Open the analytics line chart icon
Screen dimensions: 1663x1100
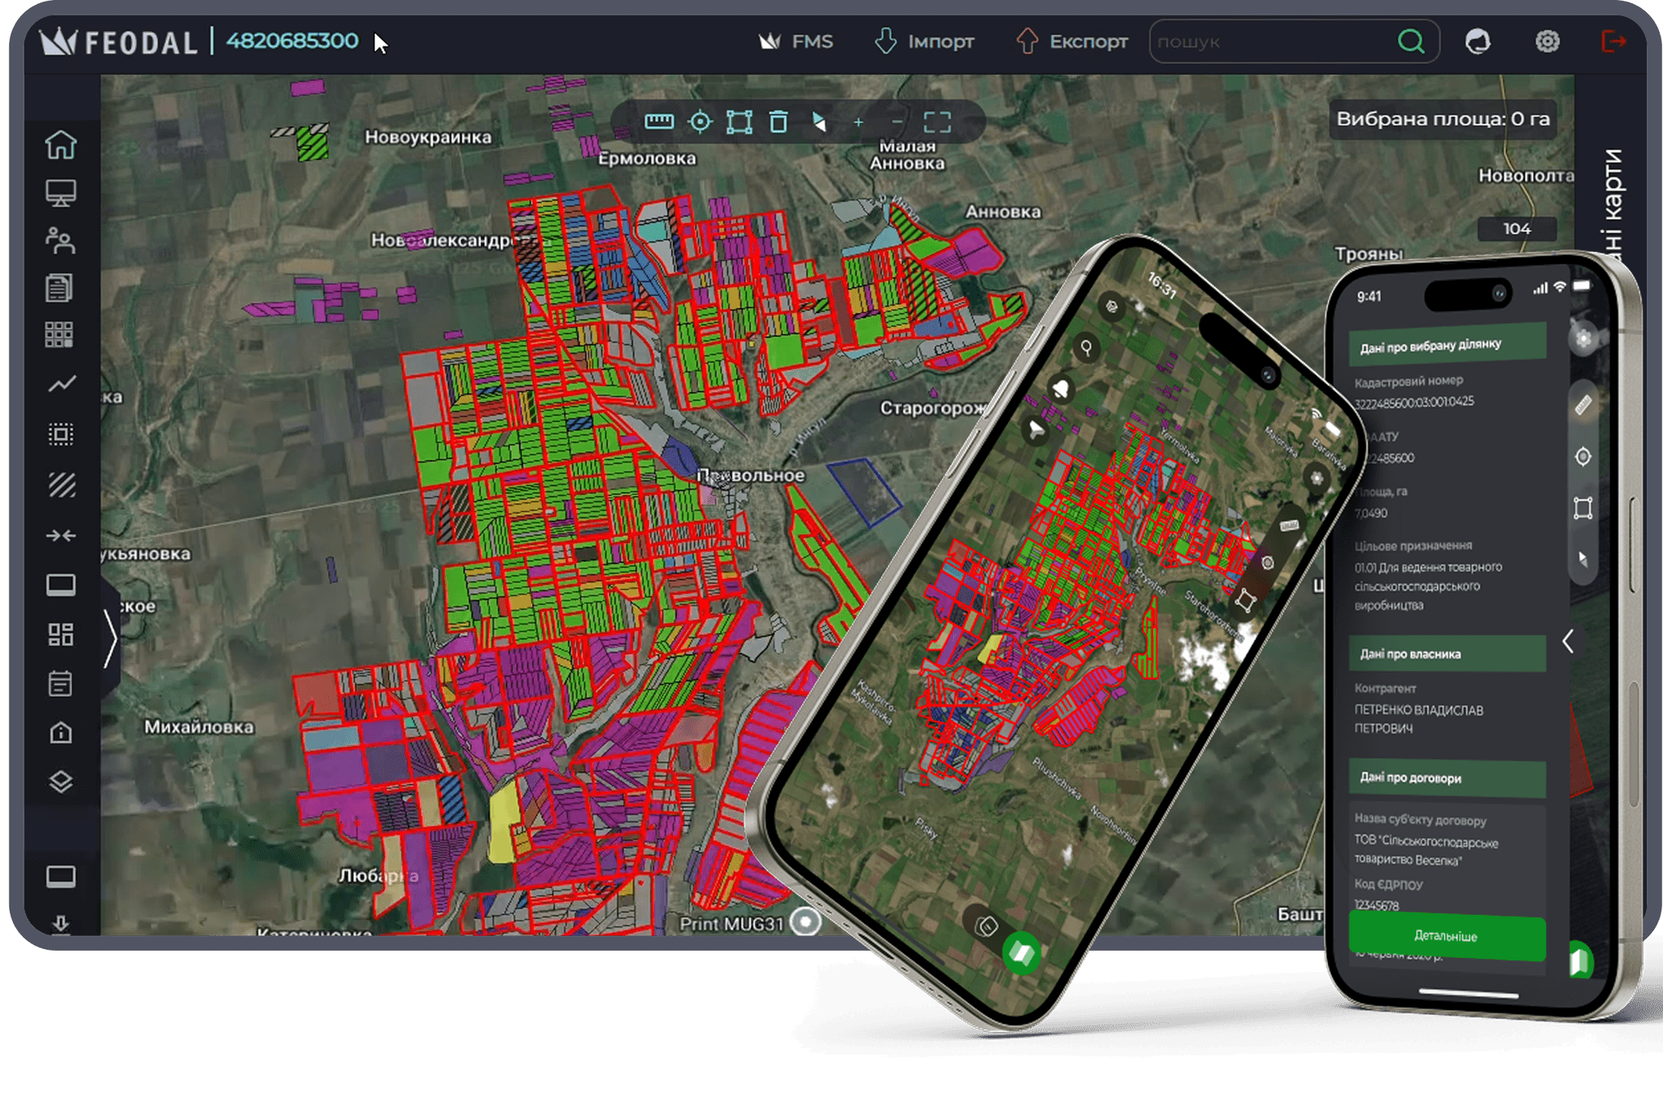61,384
